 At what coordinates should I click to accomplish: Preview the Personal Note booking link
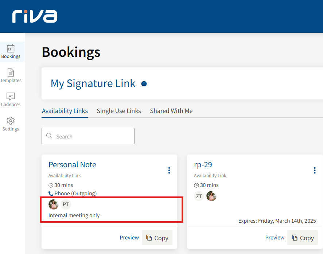[x=129, y=238]
